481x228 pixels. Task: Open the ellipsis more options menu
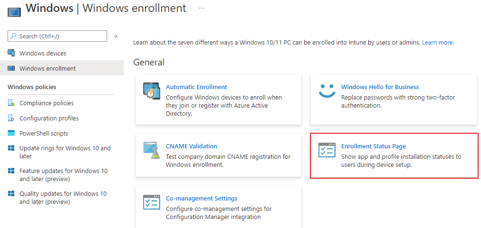point(201,8)
